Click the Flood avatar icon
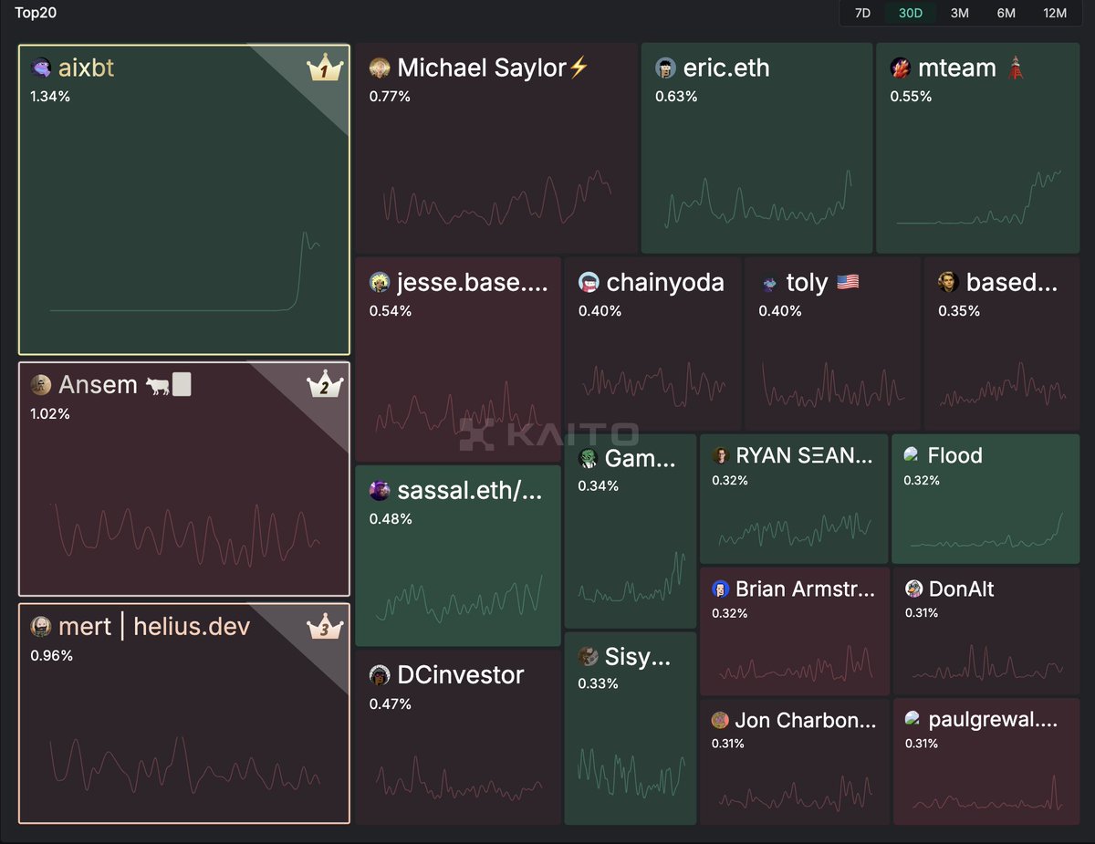Screen dimensions: 1095x844 (x=912, y=454)
